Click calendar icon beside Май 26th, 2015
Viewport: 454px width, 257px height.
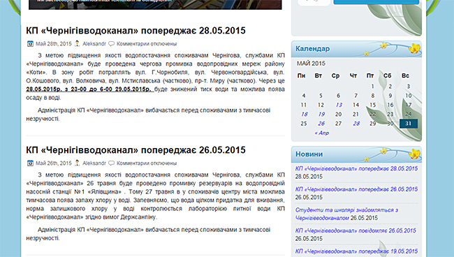point(31,163)
